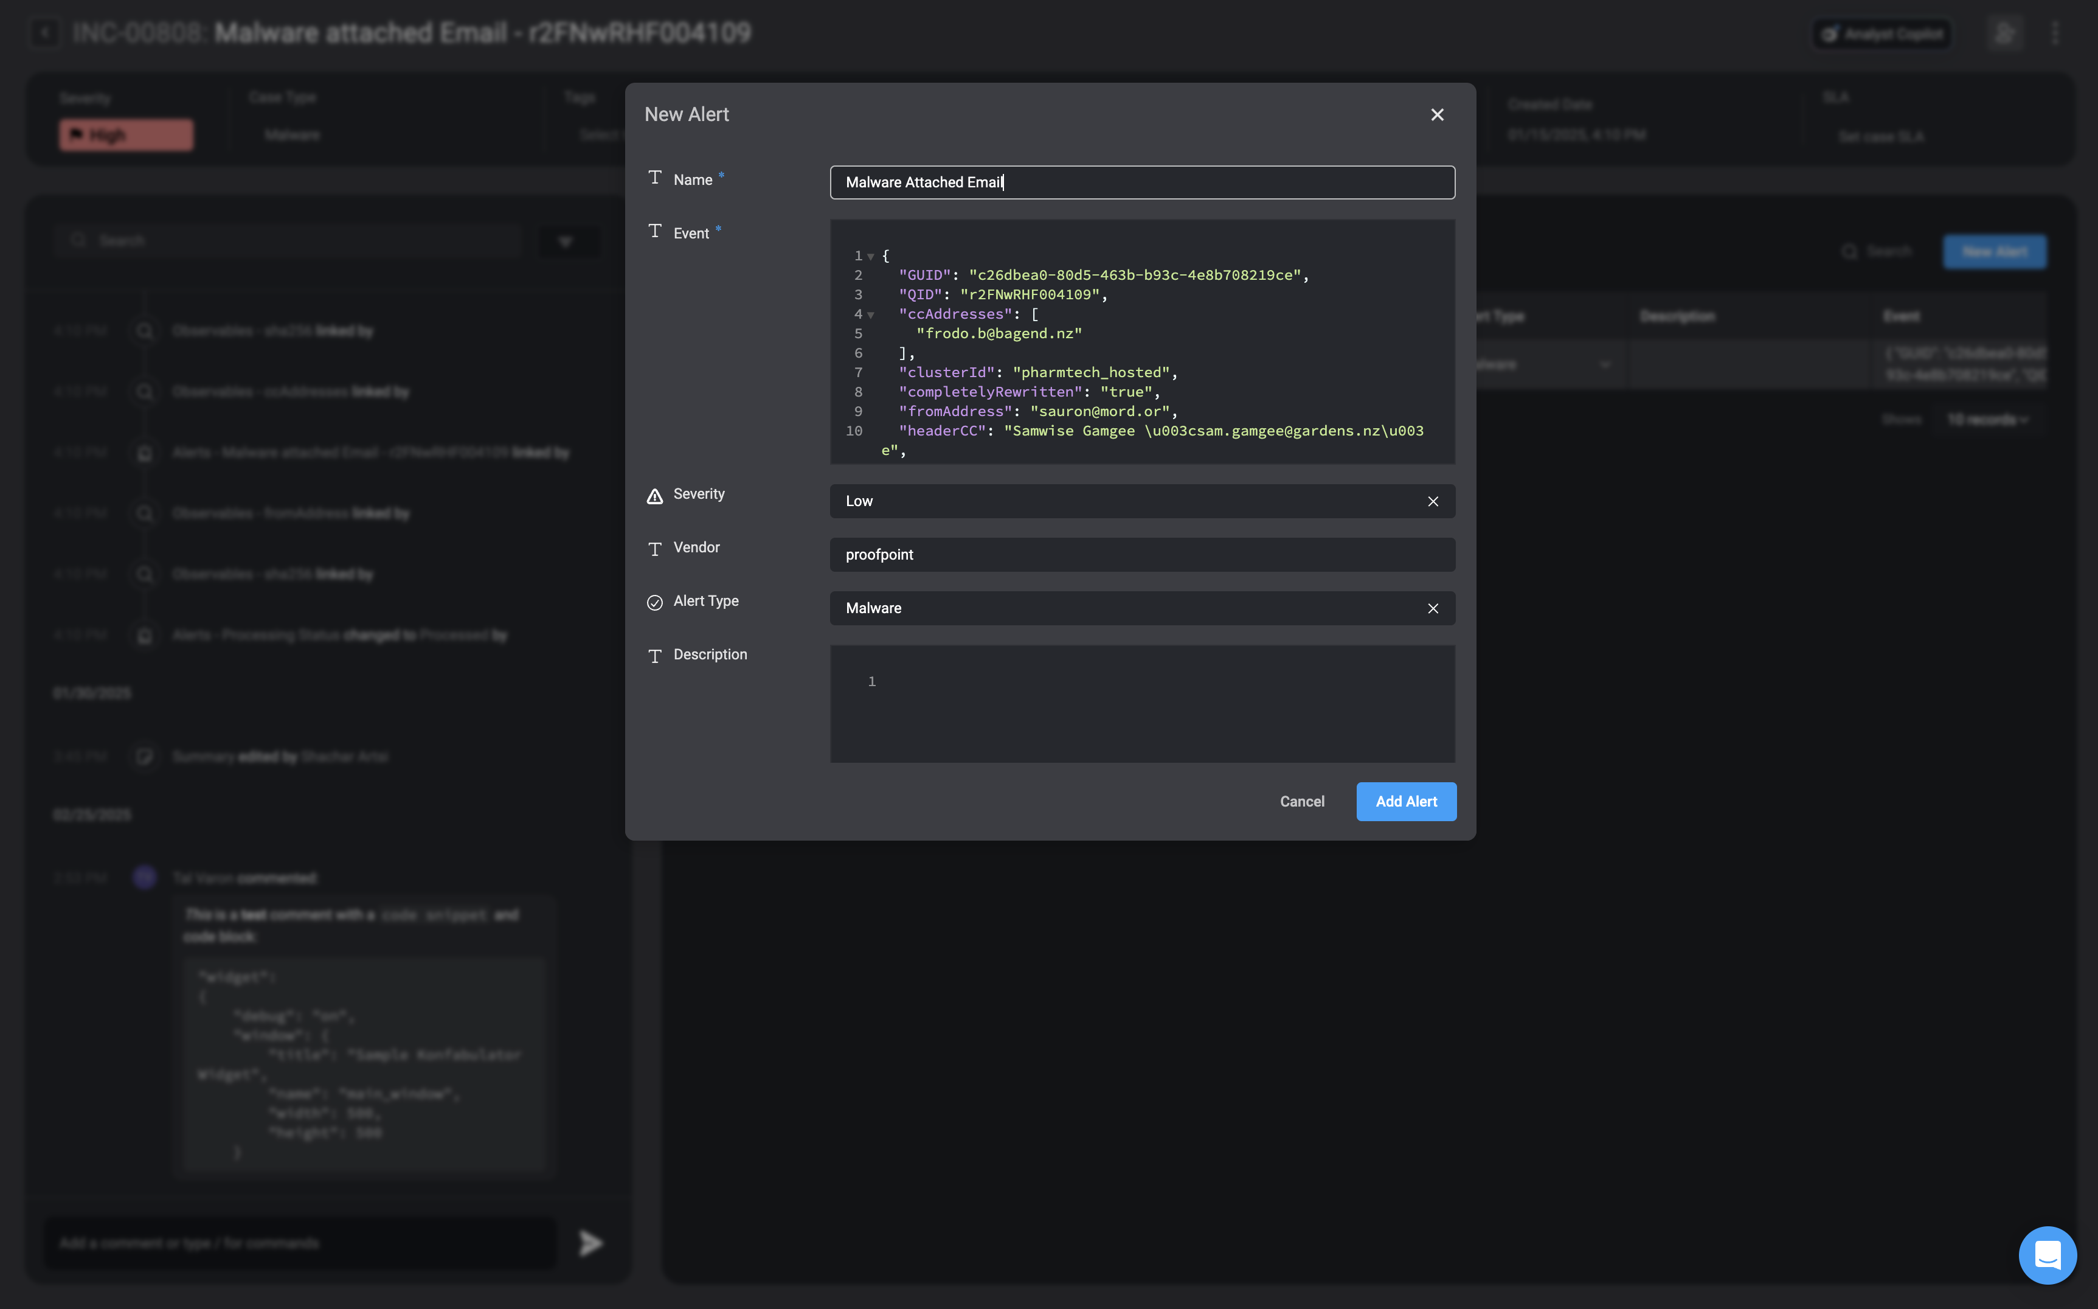The image size is (2098, 1309).
Task: Click inside the Event JSON editor
Action: click(x=1143, y=342)
